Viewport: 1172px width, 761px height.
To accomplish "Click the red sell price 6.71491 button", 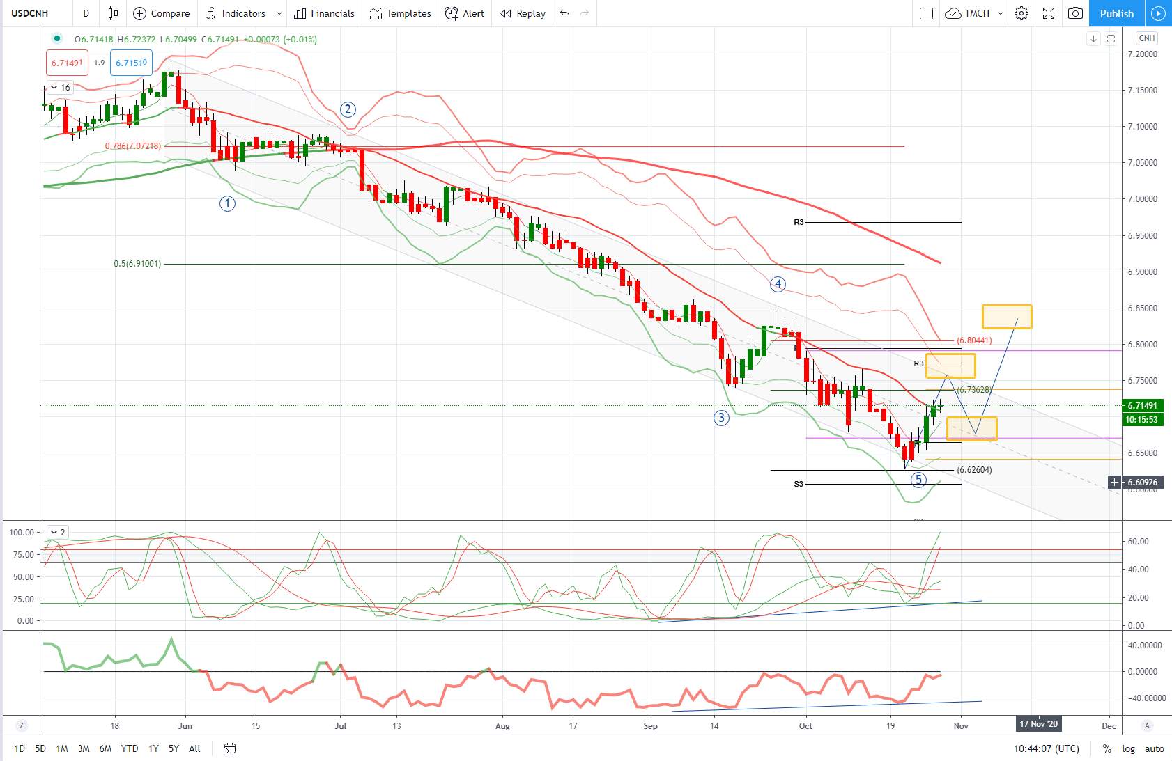I will (67, 63).
